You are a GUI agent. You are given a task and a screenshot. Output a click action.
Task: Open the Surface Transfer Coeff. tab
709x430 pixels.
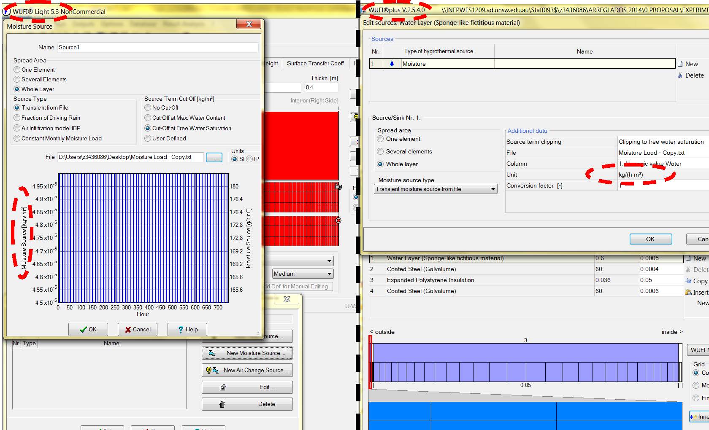tap(315, 64)
